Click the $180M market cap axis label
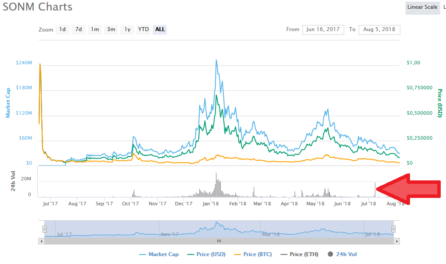Image resolution: width=446 pixels, height=264 pixels. 24,88
